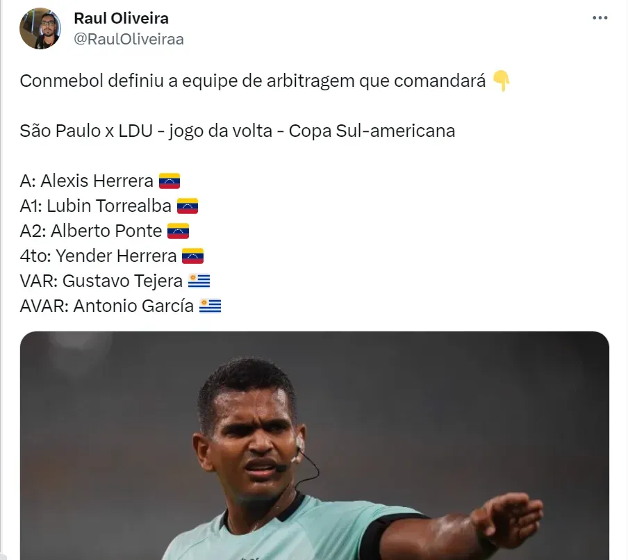Click the text "A2: Alberto Ponte"
The width and height of the screenshot is (637, 560).
coord(90,231)
